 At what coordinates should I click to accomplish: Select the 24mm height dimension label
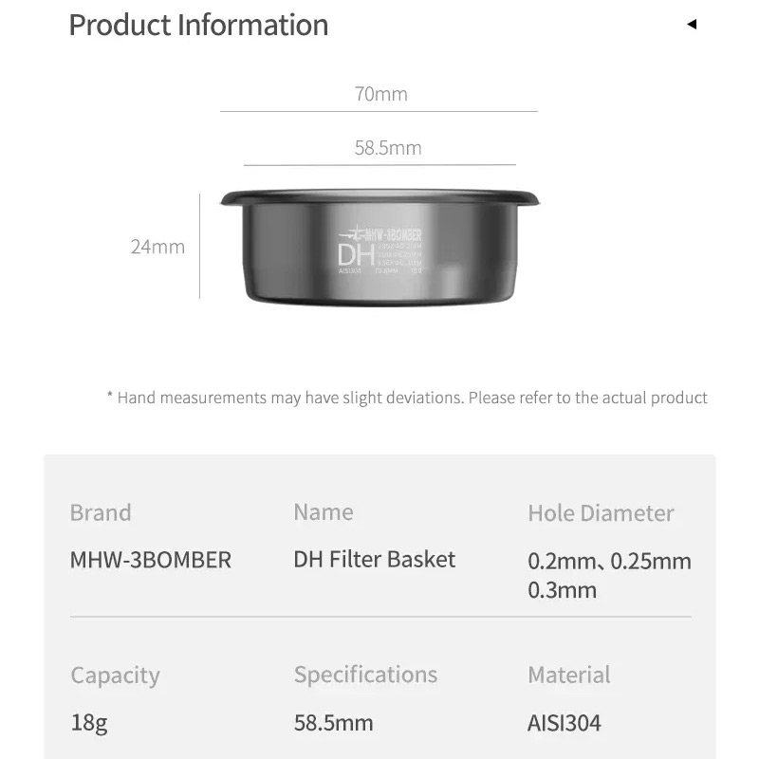(157, 247)
